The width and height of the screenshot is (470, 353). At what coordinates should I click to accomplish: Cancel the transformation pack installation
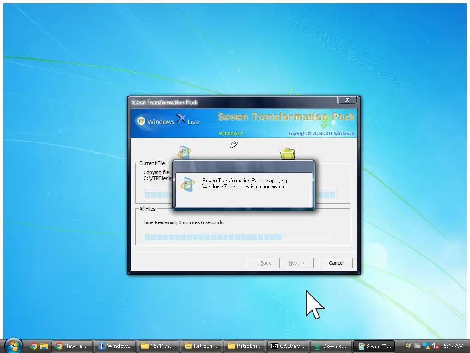coord(336,263)
